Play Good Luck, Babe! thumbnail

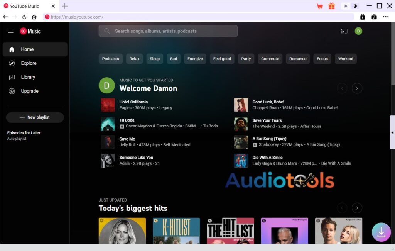point(241,105)
